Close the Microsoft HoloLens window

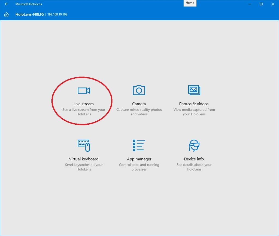pos(273,4)
